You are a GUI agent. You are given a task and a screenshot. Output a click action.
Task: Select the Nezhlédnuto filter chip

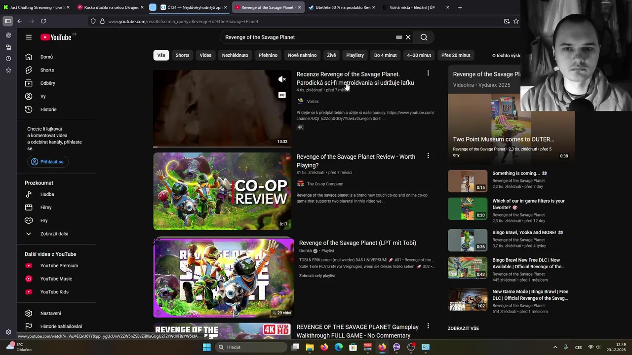point(235,55)
